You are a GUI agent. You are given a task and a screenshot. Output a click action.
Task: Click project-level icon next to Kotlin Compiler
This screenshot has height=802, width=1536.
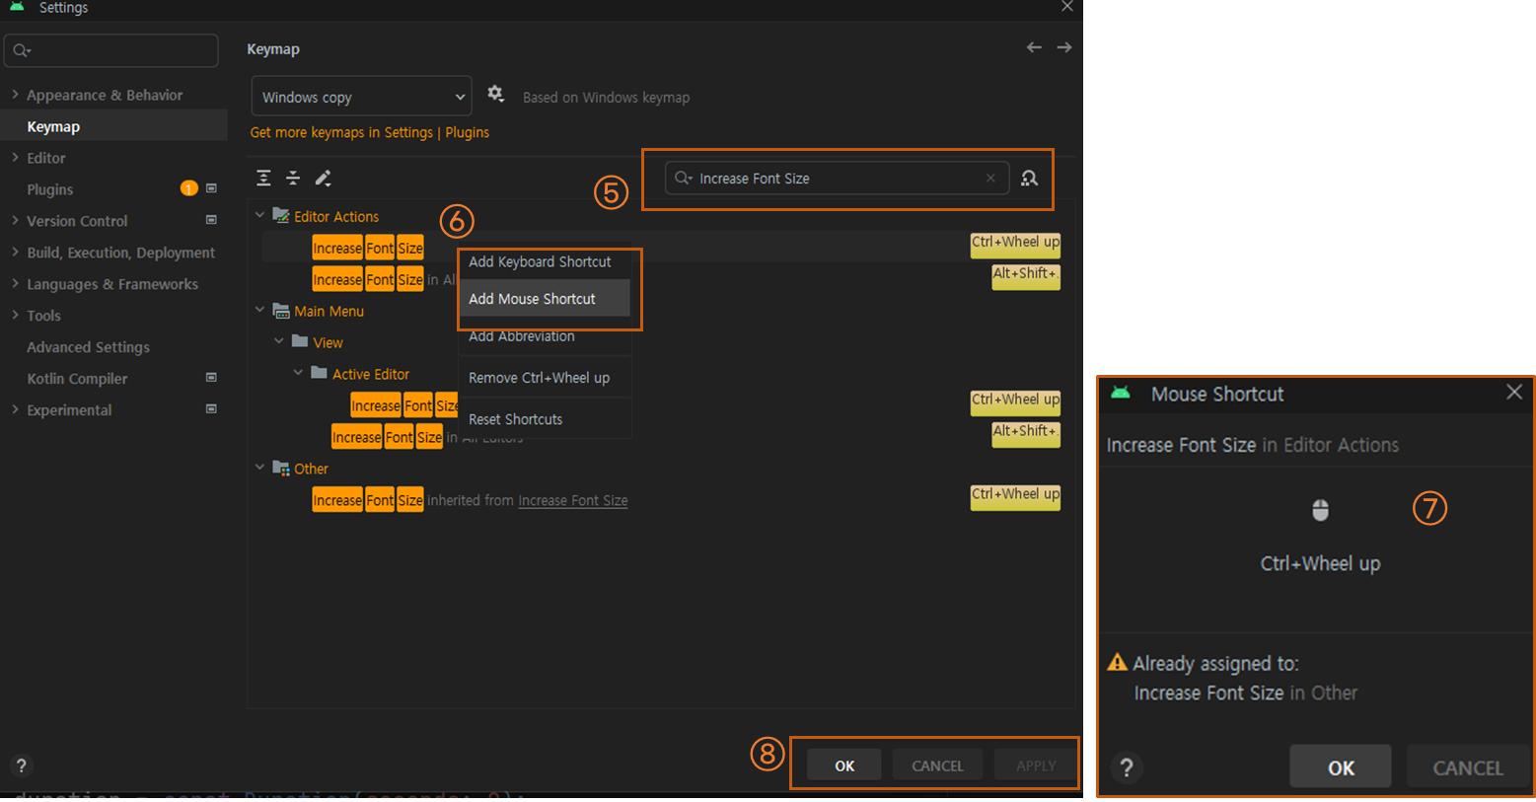point(211,378)
